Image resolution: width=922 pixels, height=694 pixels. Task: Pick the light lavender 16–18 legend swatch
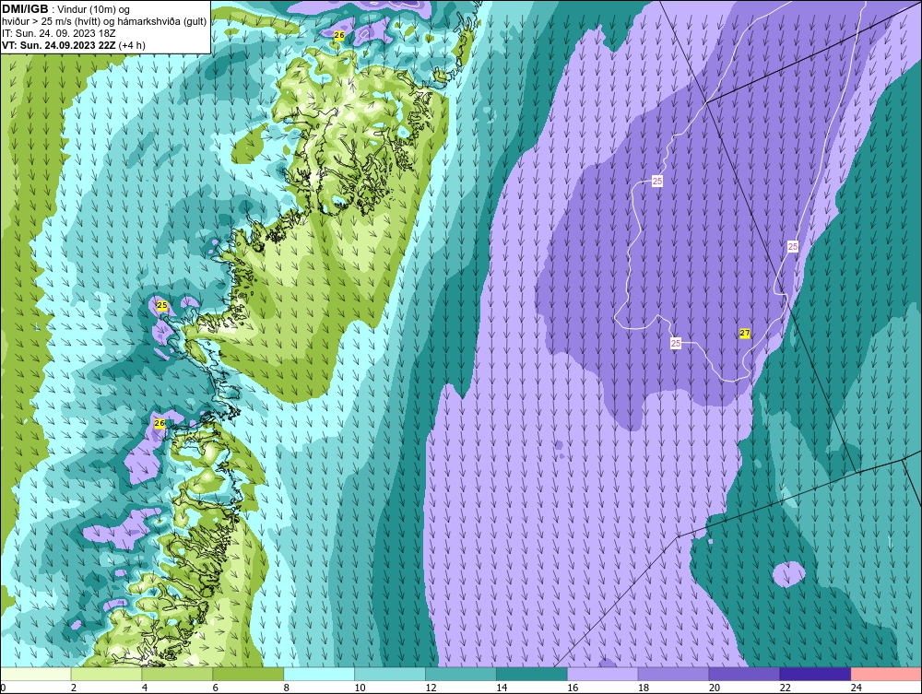[603, 674]
